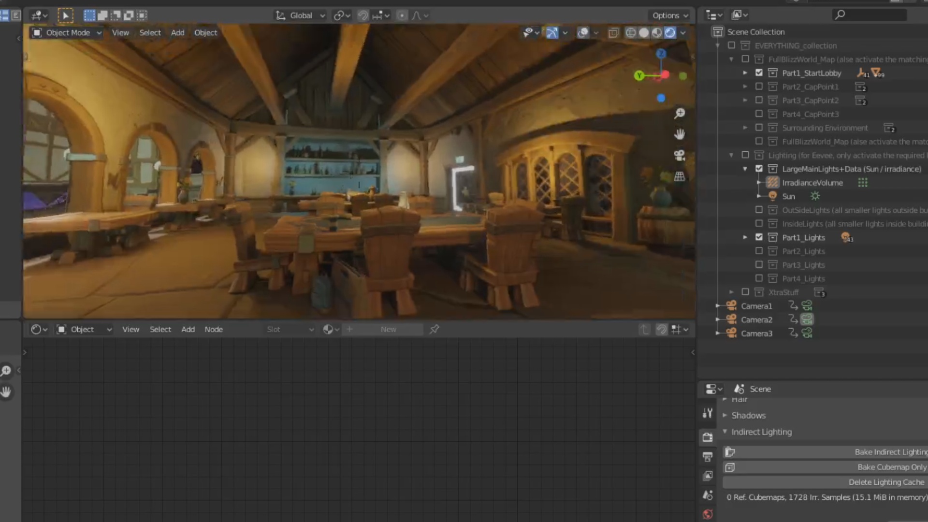The width and height of the screenshot is (928, 522).
Task: Enable the Part2_CapPoint1 collection checkbox
Action: (x=759, y=87)
